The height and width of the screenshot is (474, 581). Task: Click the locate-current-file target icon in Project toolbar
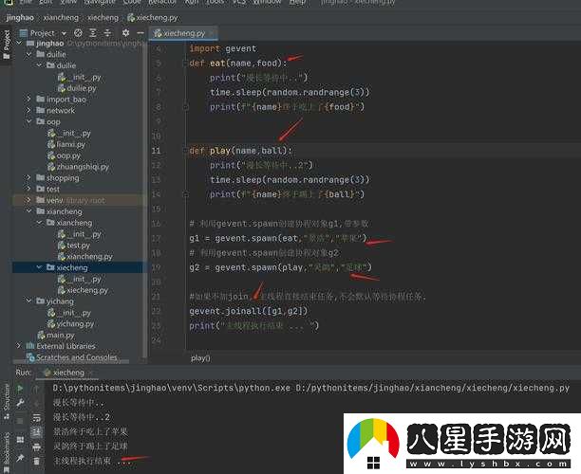click(x=78, y=33)
